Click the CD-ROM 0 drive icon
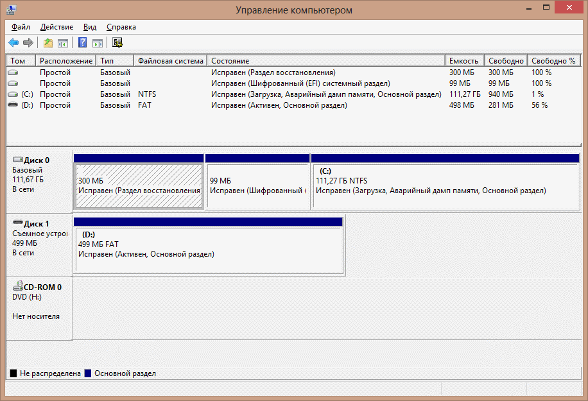588x401 pixels. pyautogui.click(x=17, y=286)
